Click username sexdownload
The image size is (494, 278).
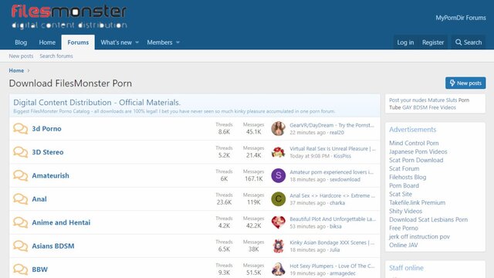tap(345, 179)
